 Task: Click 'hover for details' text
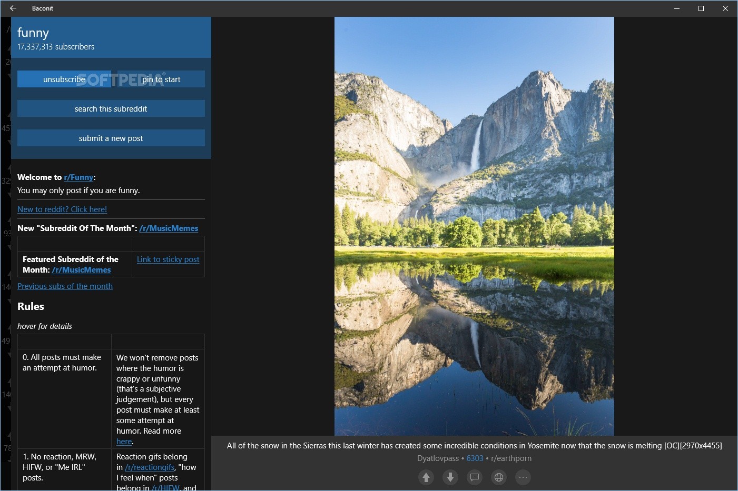click(x=45, y=326)
